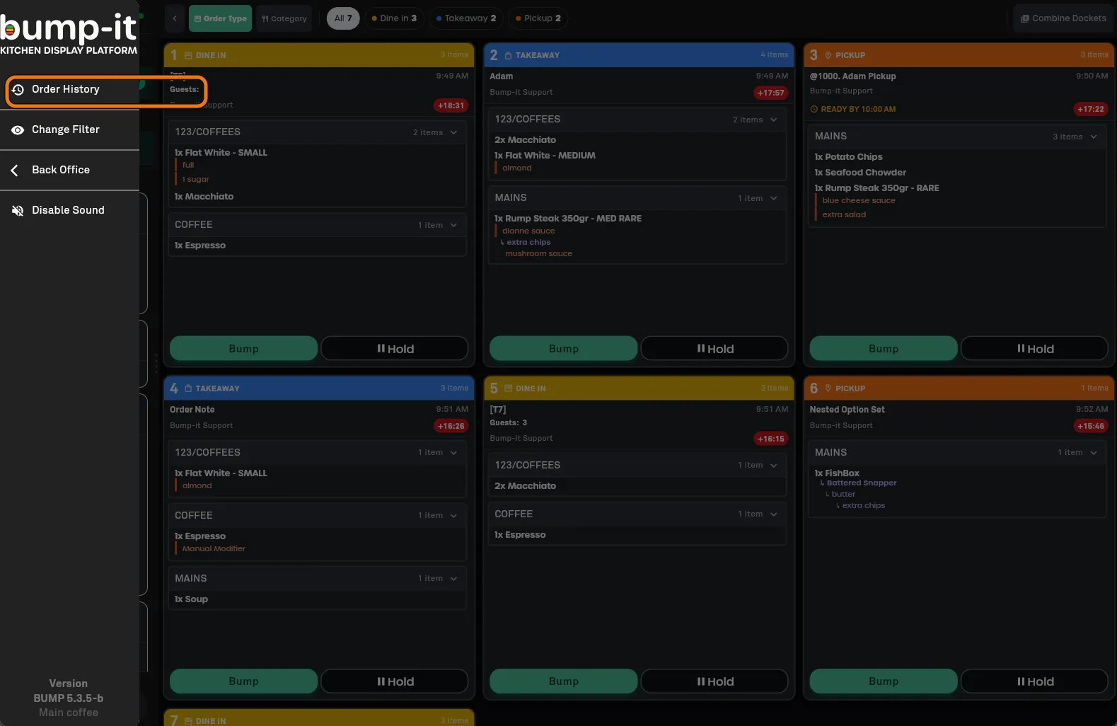Click the takeaway bag icon on docket 4
Screen dimensions: 1117x726
point(188,388)
